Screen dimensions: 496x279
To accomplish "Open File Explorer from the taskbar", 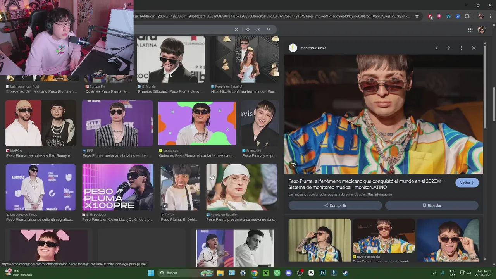I will 220,273.
